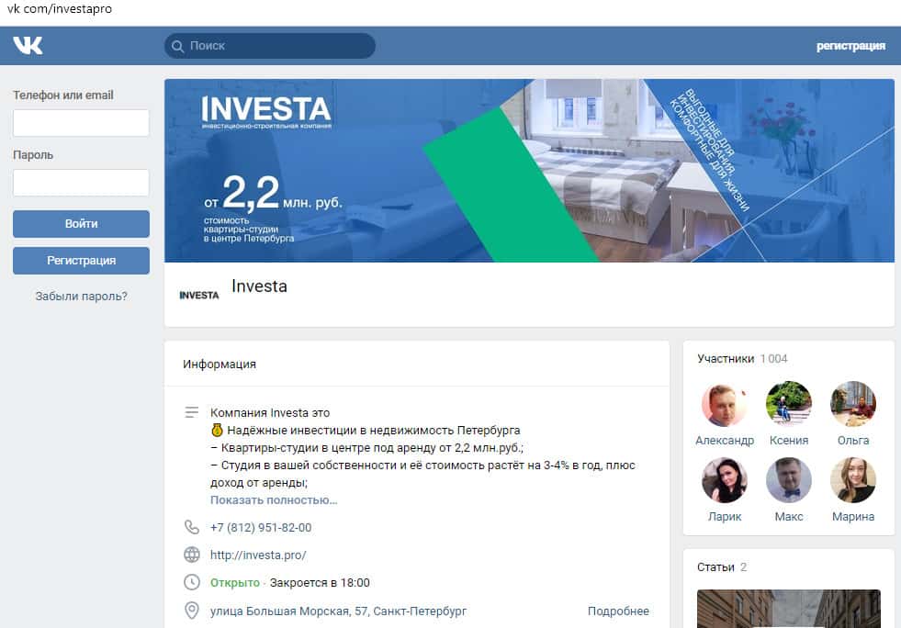Click the sidebar Регистрация button
The width and height of the screenshot is (901, 628).
coord(81,260)
